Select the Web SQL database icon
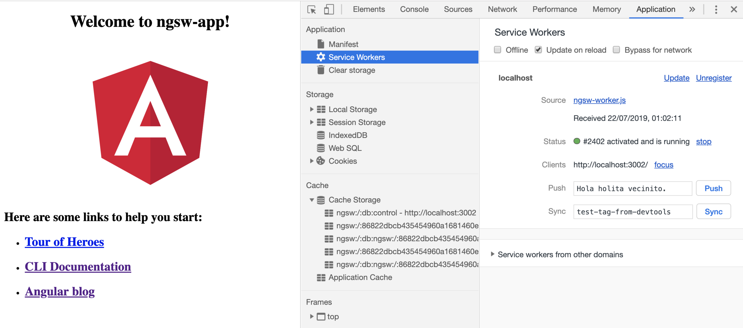Viewport: 743px width, 328px height. tap(321, 148)
